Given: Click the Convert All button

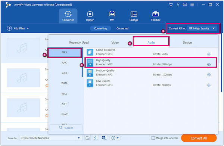Looking at the screenshot, I should point(199,138).
